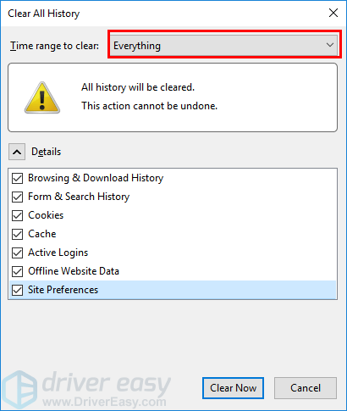Uncheck Offline Website Data
Image resolution: width=347 pixels, height=411 pixels.
tap(18, 271)
